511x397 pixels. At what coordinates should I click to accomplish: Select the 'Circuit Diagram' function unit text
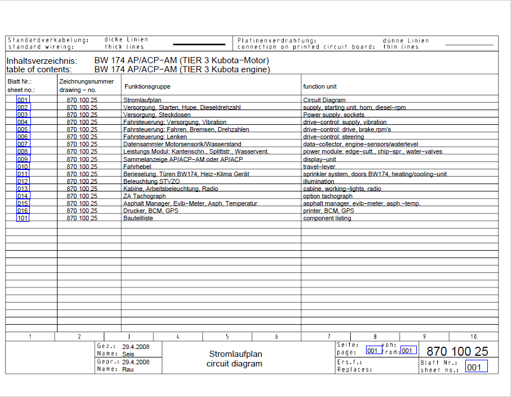click(x=324, y=100)
